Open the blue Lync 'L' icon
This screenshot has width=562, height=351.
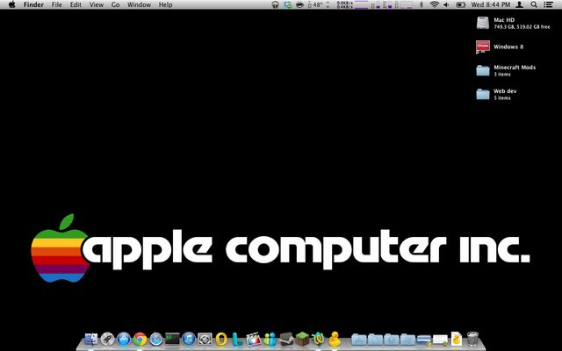coord(237,339)
